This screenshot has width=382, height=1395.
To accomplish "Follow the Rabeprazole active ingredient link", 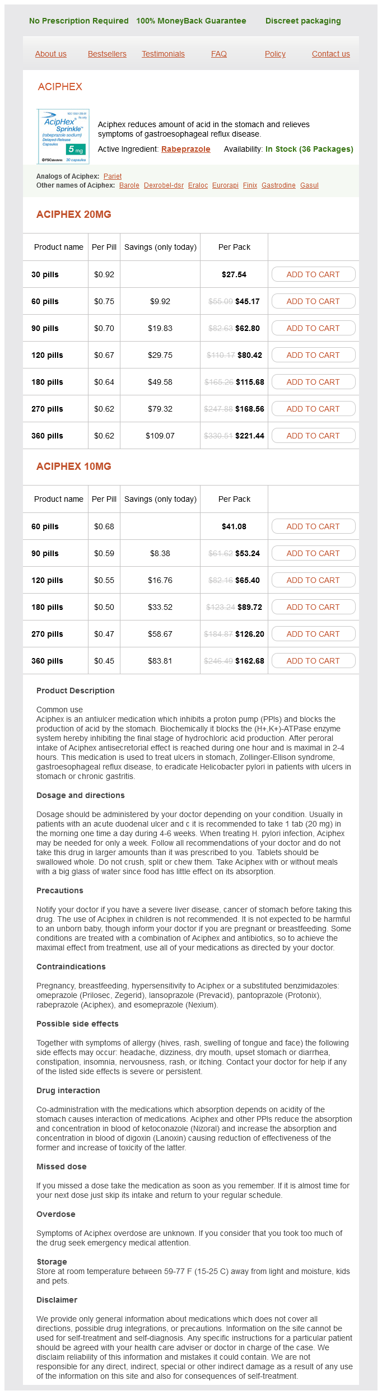I will pyautogui.click(x=186, y=149).
